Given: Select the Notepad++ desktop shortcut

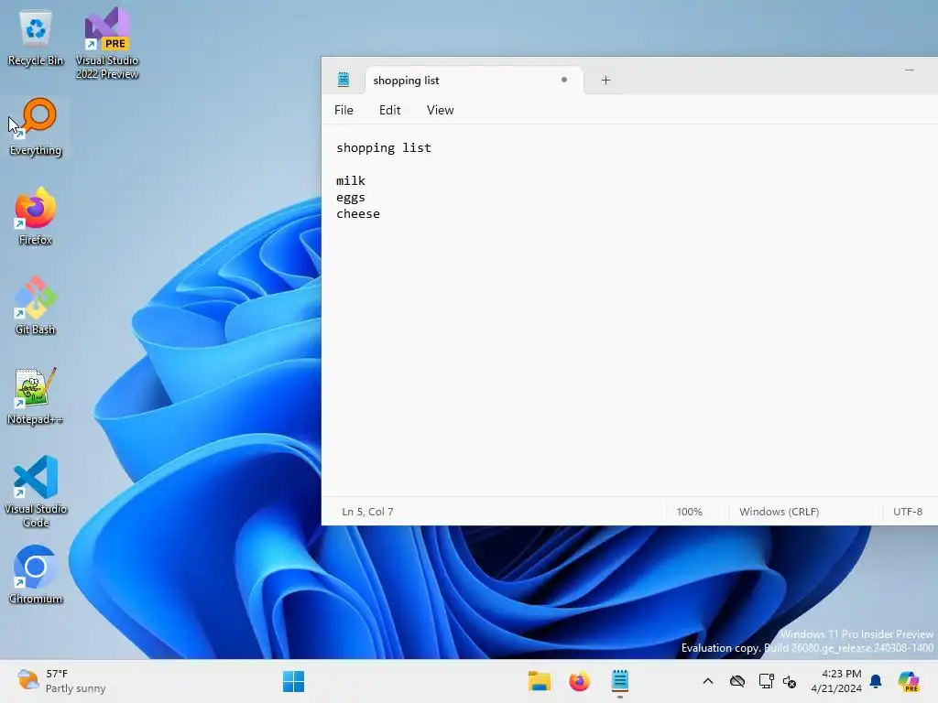Looking at the screenshot, I should pyautogui.click(x=36, y=395).
